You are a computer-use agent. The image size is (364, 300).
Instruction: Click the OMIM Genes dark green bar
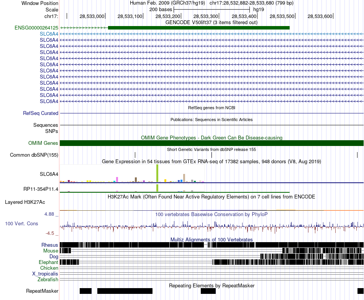coord(212,143)
